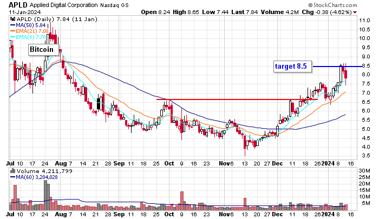The image size is (379, 219).
Task: Click the 5M volume axis label
Action: click(x=366, y=203)
